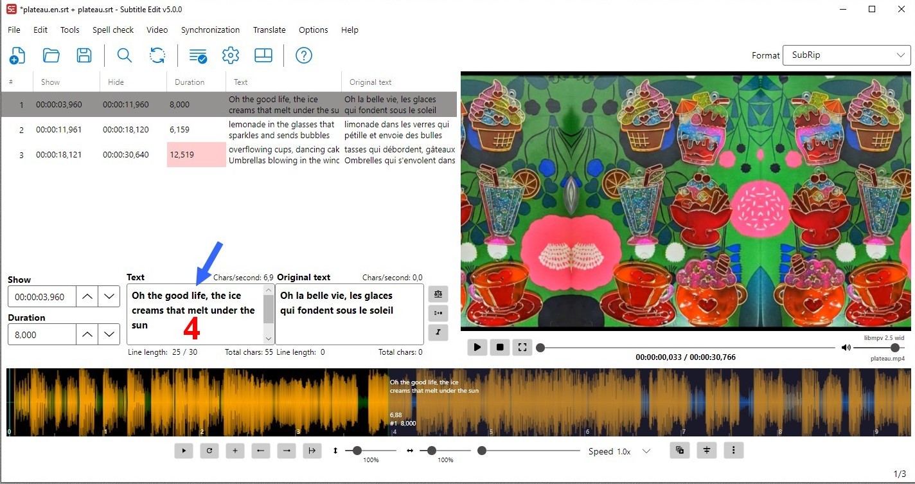Open Help via question mark icon
The width and height of the screenshot is (915, 484).
[304, 56]
